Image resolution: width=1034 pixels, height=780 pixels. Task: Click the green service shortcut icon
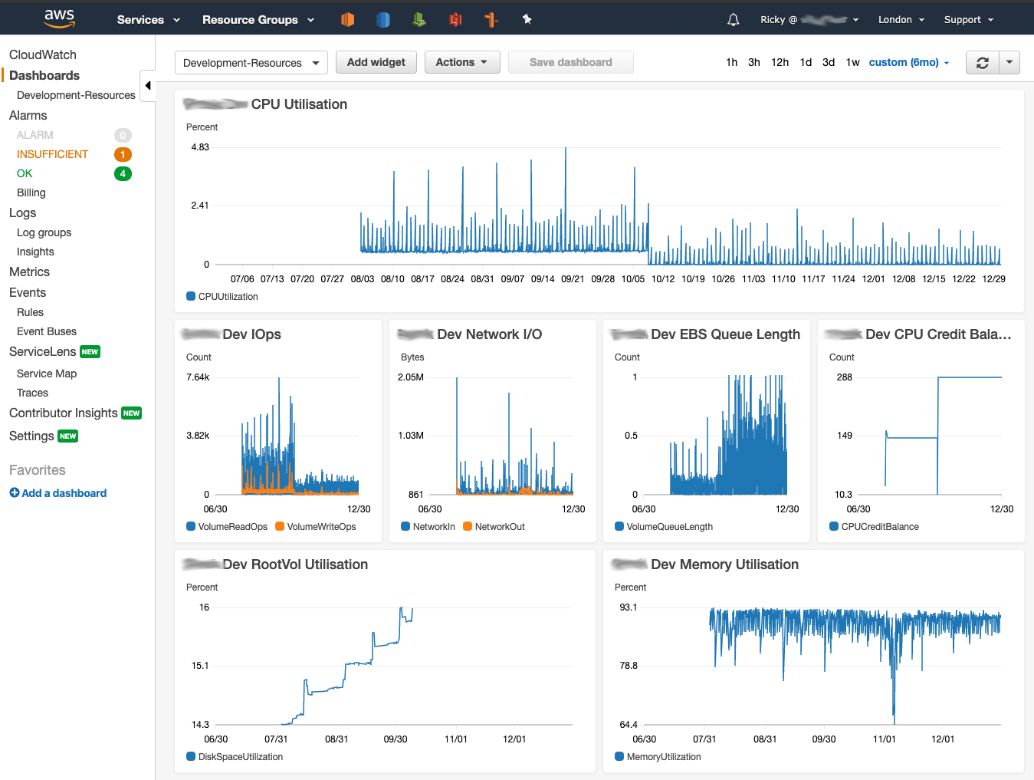(419, 19)
